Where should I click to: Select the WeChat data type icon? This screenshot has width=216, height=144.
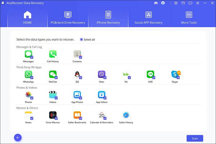tap(53, 74)
